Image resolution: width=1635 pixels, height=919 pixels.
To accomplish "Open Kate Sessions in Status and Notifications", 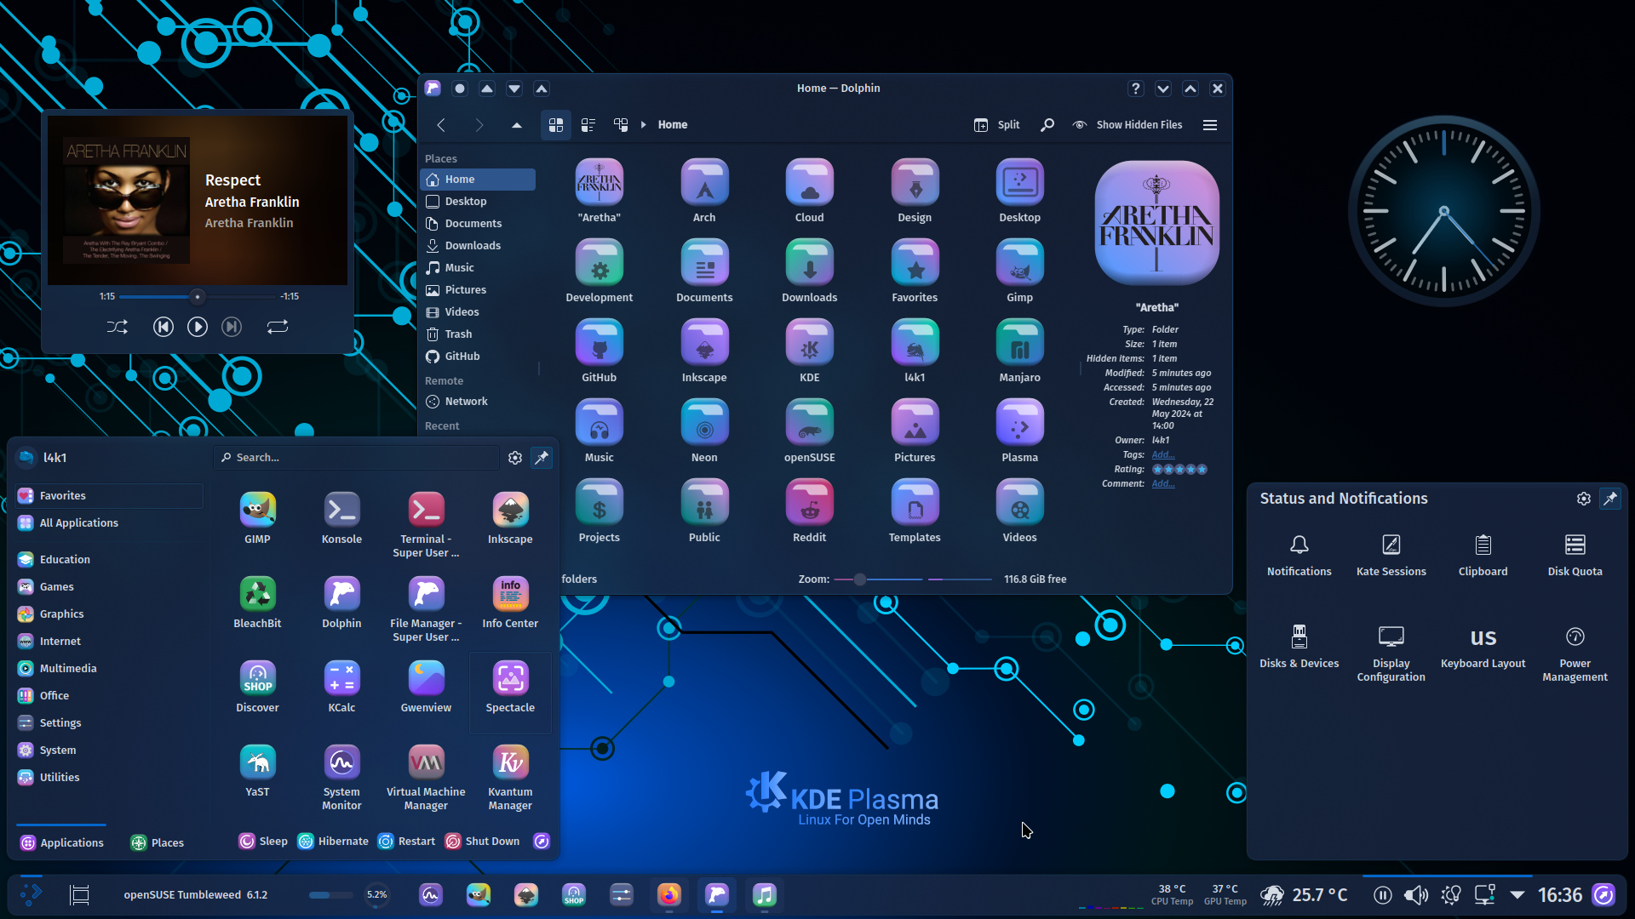I will pyautogui.click(x=1391, y=554).
